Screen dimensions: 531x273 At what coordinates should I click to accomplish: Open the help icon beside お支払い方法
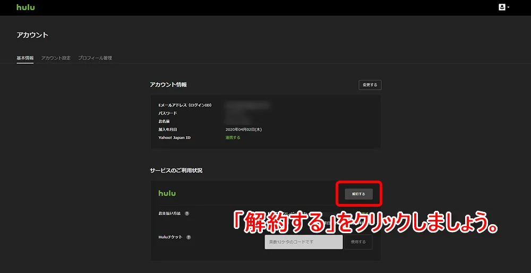(x=187, y=214)
